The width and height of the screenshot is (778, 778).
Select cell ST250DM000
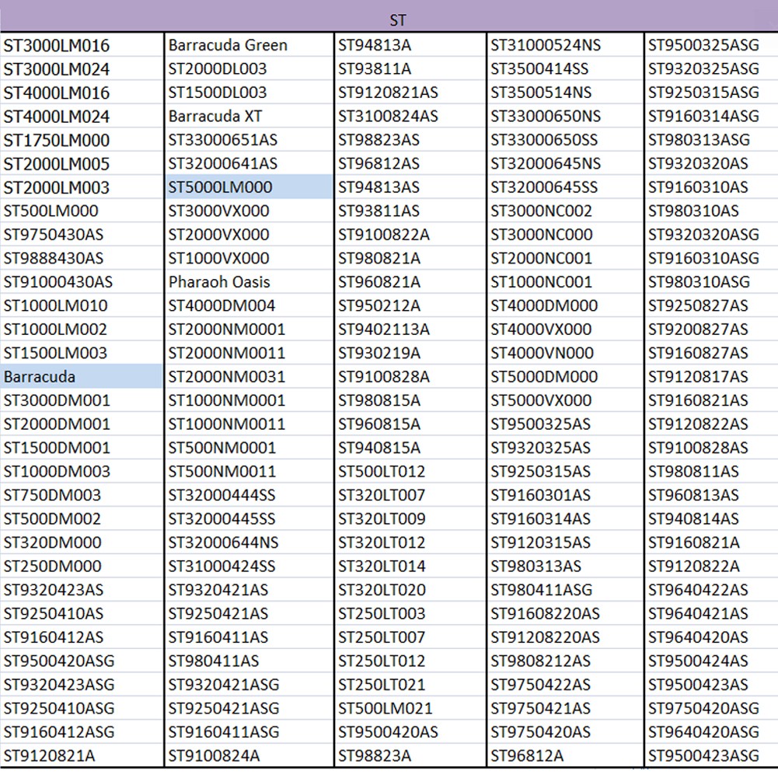[x=82, y=566]
